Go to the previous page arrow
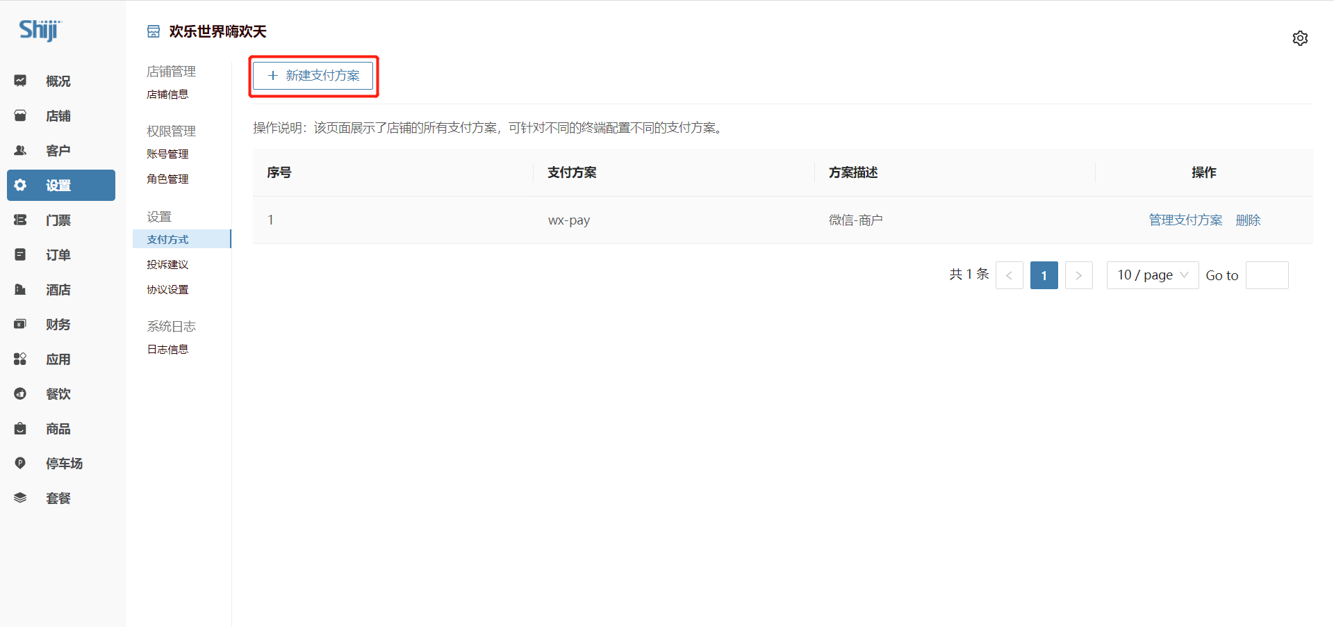 click(x=1009, y=275)
